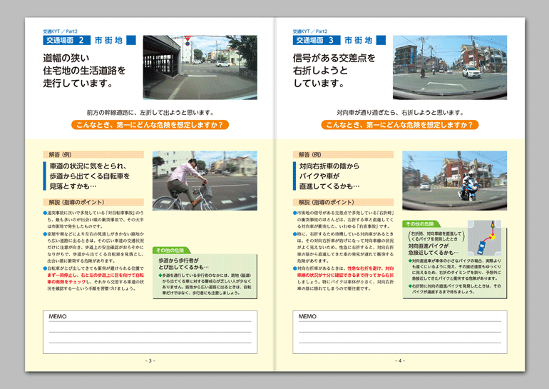Click the orange 'こんなとき…' banner on page 4

click(400, 125)
